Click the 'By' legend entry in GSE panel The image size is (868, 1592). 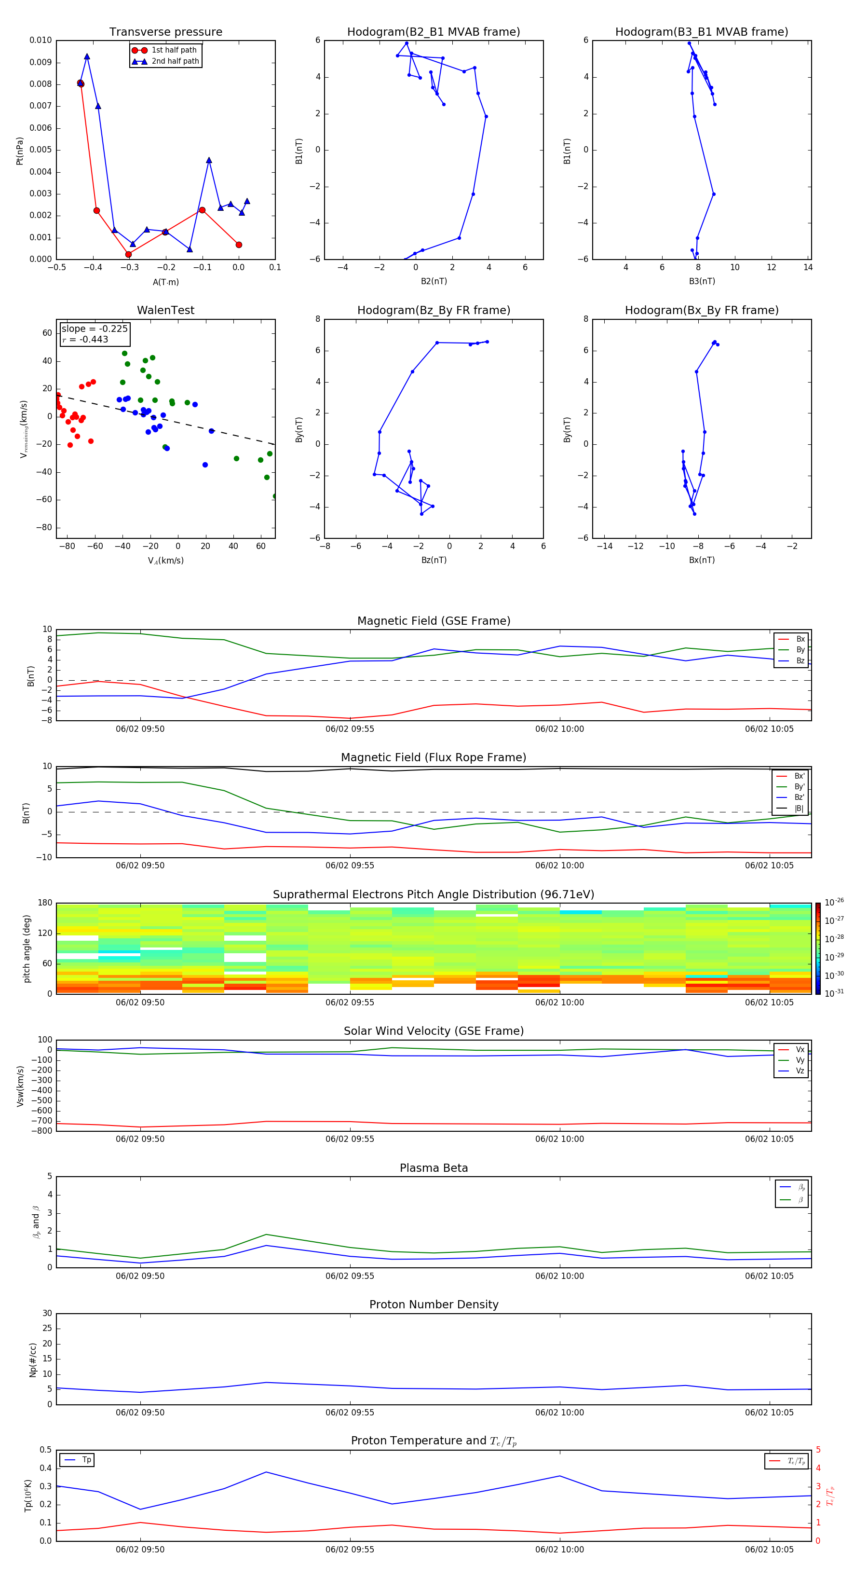[792, 649]
